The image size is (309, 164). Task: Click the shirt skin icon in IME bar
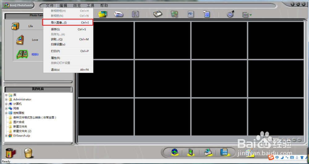tap(302, 158)
